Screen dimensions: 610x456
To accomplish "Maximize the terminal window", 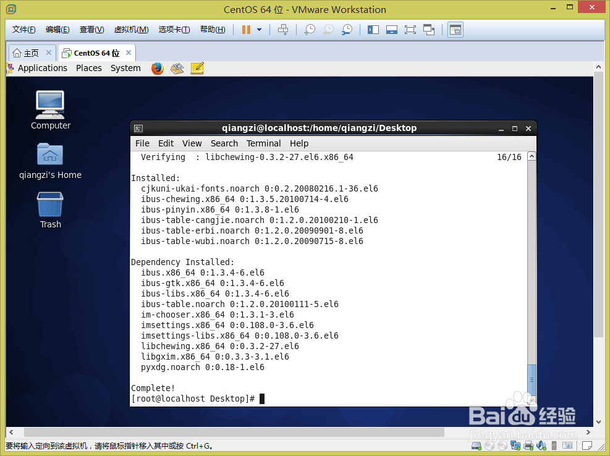I will pos(515,129).
